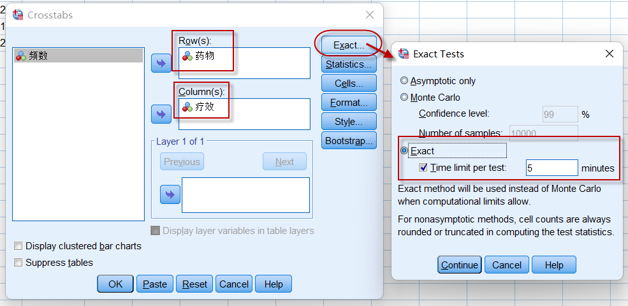Select the Asymptotic only radio button
The width and height of the screenshot is (628, 306).
coord(404,81)
